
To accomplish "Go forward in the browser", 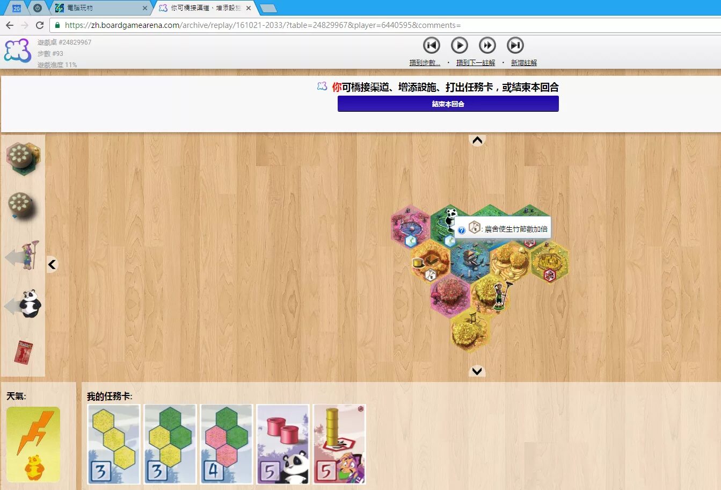I will [x=24, y=25].
